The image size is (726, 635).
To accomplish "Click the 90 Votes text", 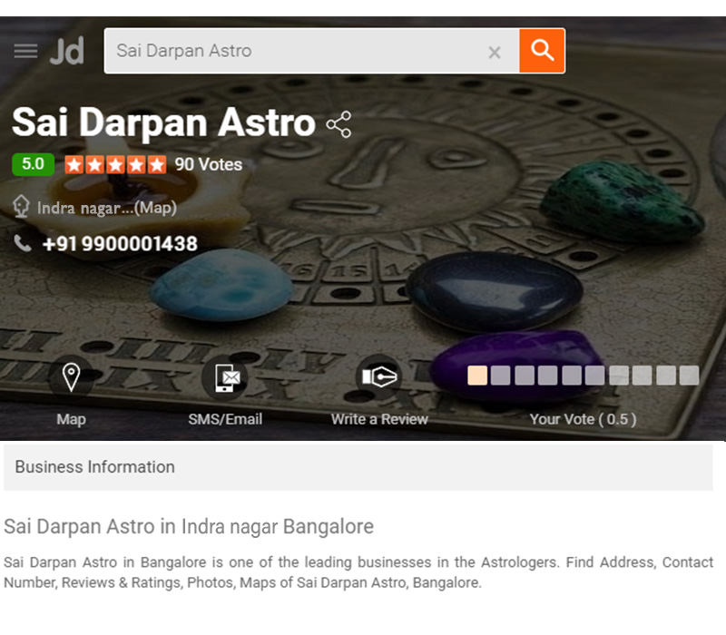I will (x=209, y=165).
